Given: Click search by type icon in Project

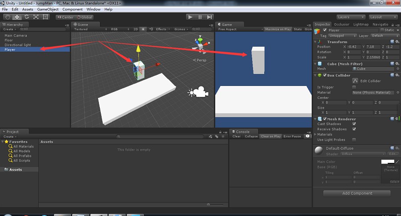Looking at the screenshot, I should (x=210, y=136).
